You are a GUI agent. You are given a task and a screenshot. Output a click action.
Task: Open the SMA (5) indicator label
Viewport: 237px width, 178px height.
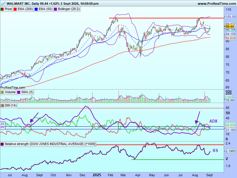tap(27, 92)
